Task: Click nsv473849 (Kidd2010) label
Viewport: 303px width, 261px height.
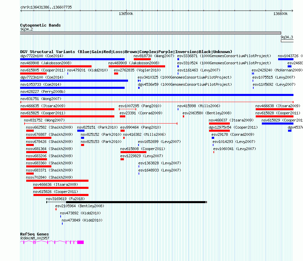Action: [x=82, y=221]
